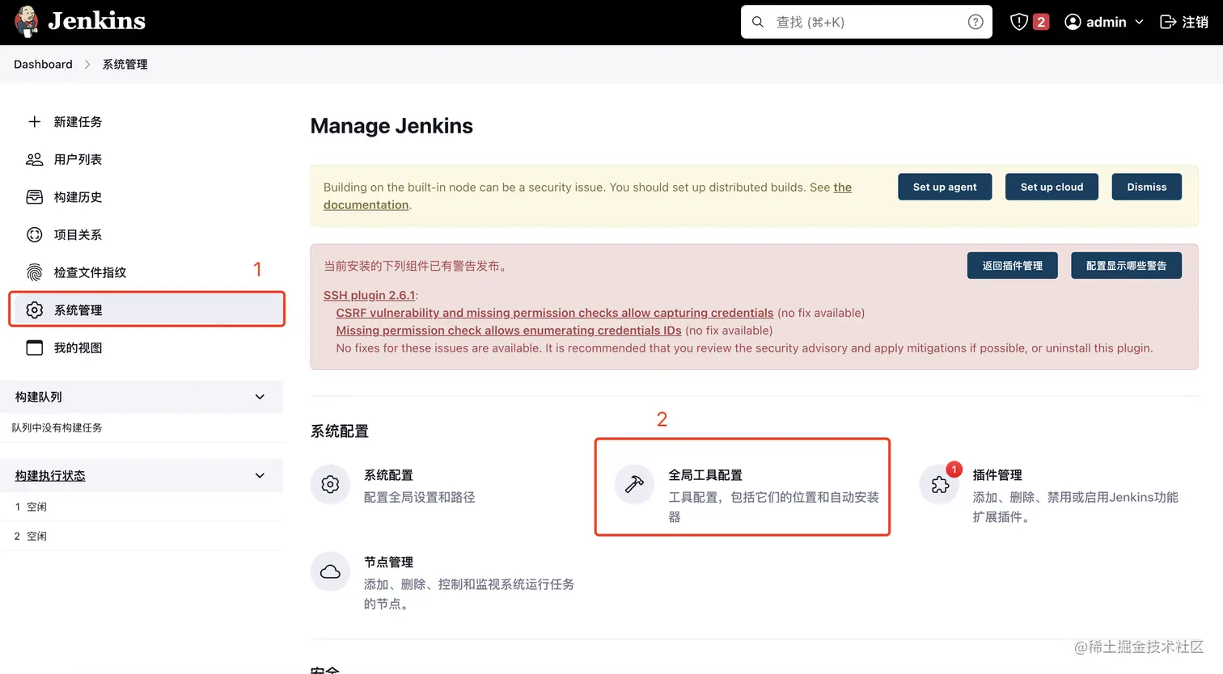Open breadcrumb chevron after Dashboard
The height and width of the screenshot is (674, 1223).
tap(87, 65)
